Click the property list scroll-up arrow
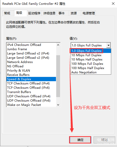The height and width of the screenshot is (147, 117). tap(58, 45)
